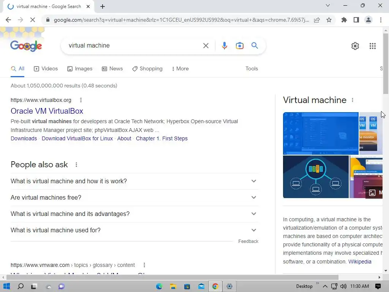
Task: Share this page via the share icon
Action: click(317, 20)
